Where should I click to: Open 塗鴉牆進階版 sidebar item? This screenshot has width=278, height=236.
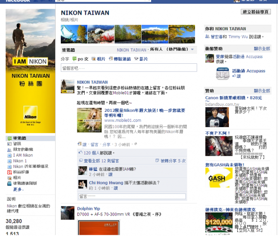click(25, 184)
